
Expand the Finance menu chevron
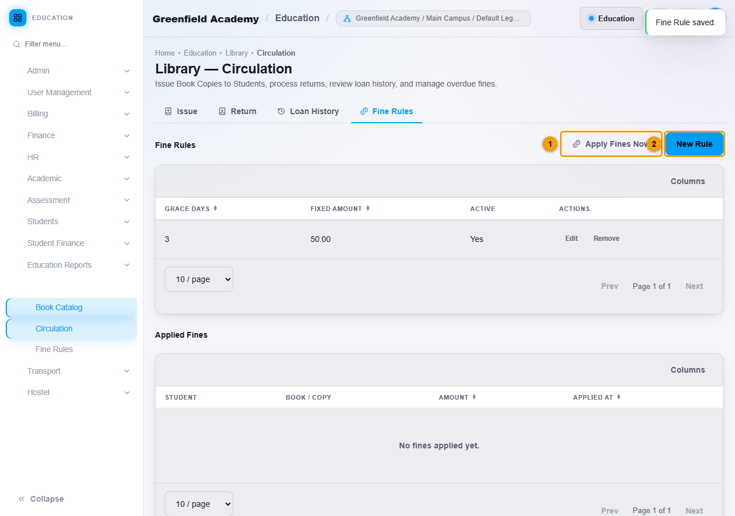point(127,136)
